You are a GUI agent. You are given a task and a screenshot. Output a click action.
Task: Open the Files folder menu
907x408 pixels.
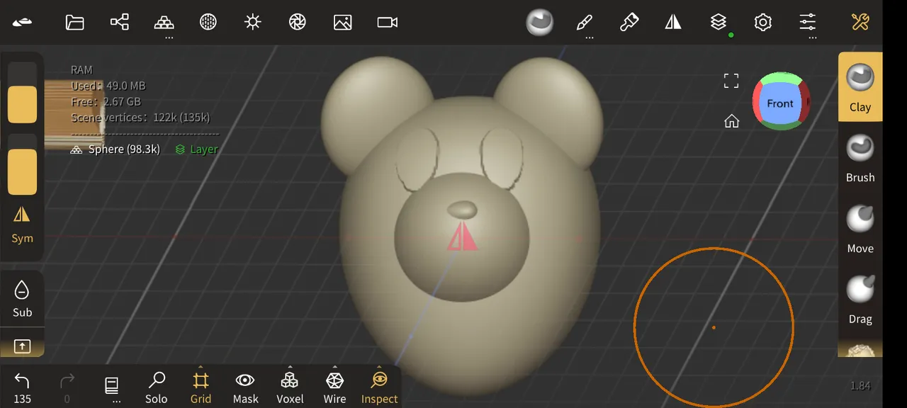click(74, 22)
